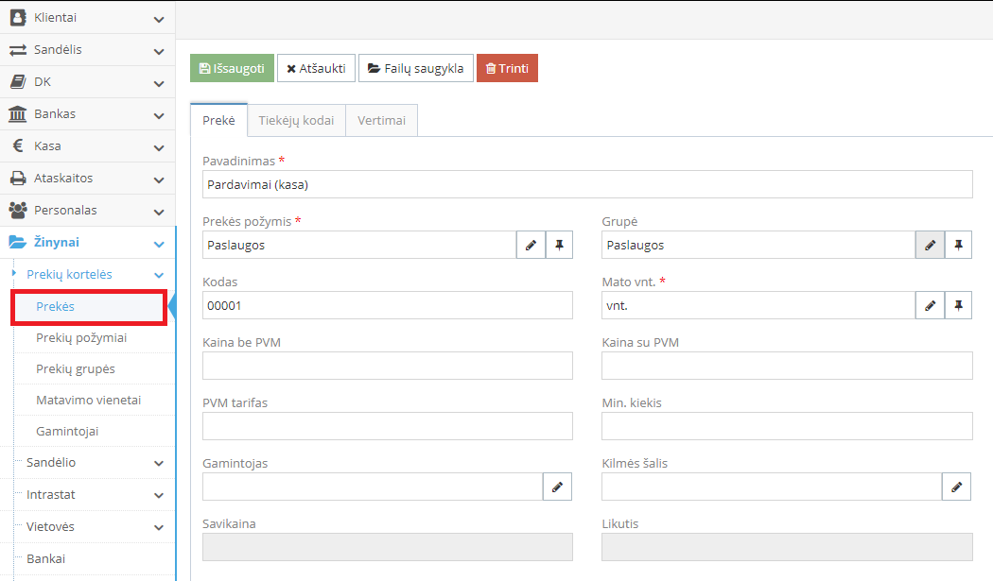993x581 pixels.
Task: Expand the Klientai sidebar menu
Action: 87,18
